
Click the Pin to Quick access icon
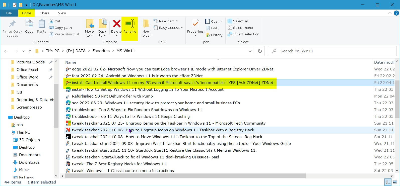point(12,24)
